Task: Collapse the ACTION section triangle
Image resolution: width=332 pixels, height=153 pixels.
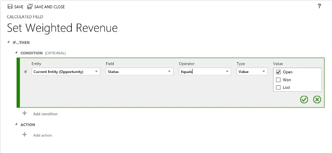Action: pos(16,124)
